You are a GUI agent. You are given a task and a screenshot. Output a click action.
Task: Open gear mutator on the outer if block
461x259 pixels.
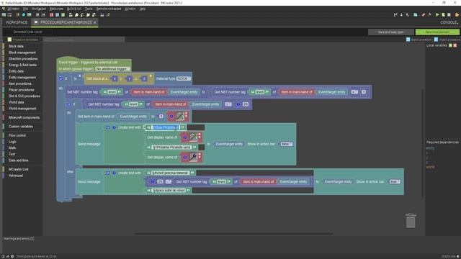61,78
